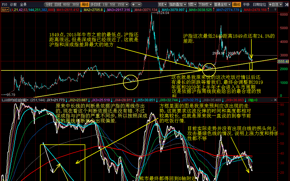Click the 平移 pan button
This screenshot has height=181, width=290.
click(x=246, y=4)
